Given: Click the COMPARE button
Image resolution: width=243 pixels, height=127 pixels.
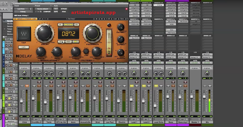Looking at the screenshot, I should click(47, 12).
